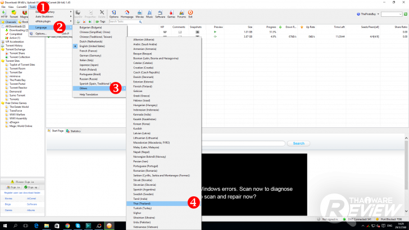Click the Comments icon of first task
Viewport: 409px width, 230px height.
pos(180,32)
